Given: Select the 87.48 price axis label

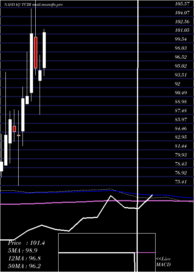Looking at the screenshot, I should pos(181,110).
